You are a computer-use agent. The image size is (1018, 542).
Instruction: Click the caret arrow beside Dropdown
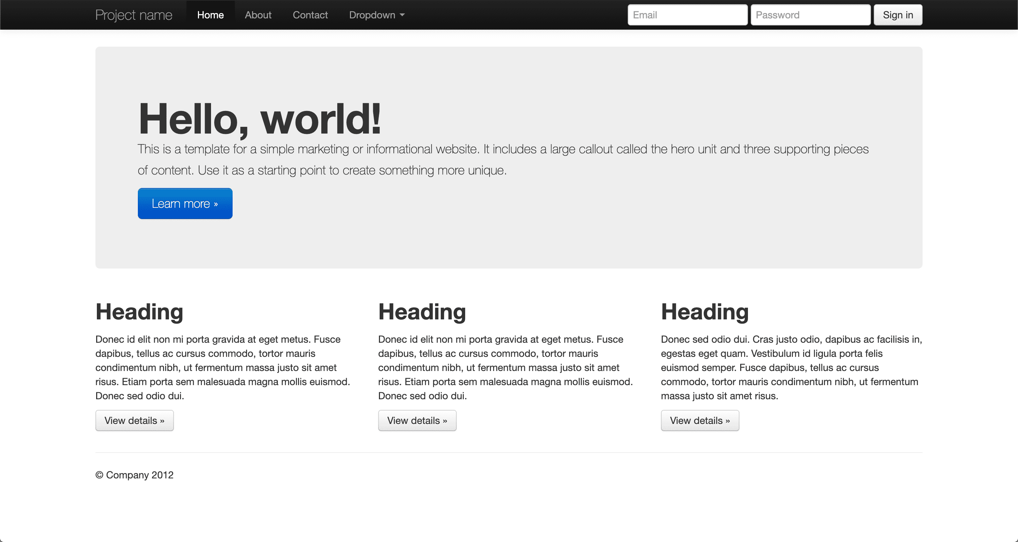[x=402, y=15]
